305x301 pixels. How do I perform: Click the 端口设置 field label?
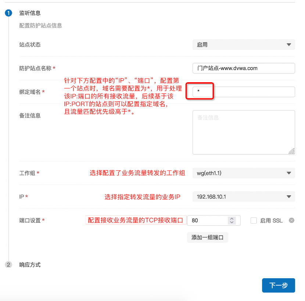pyautogui.click(x=30, y=221)
